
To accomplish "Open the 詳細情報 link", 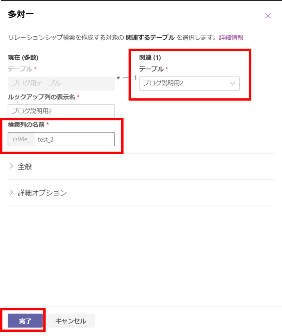I will 231,37.
